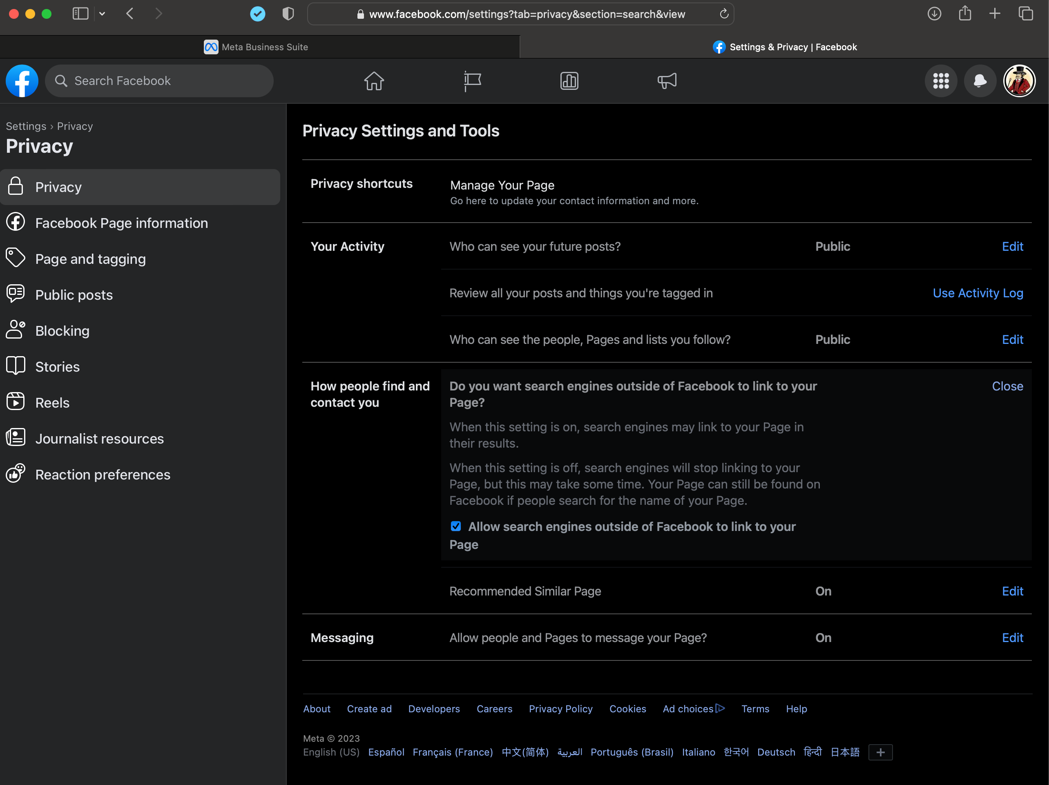Show the tab overview icon
This screenshot has height=785, width=1049.
click(1025, 14)
